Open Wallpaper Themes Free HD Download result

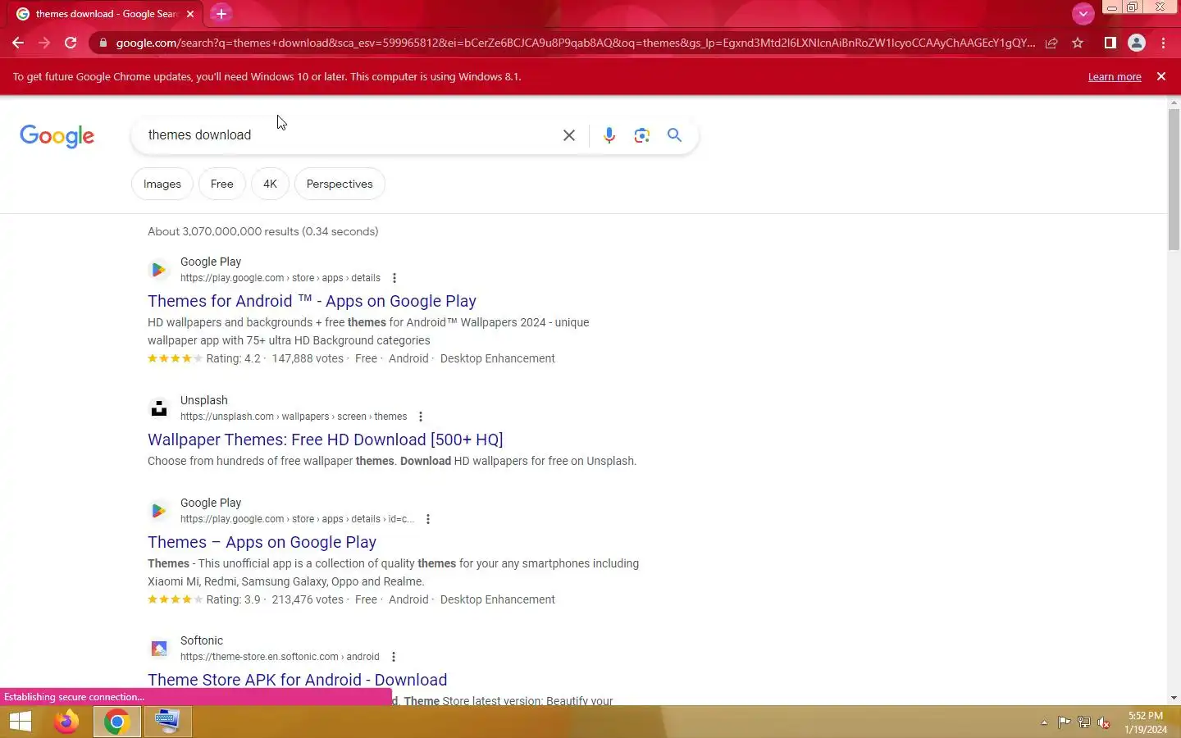[x=326, y=440]
